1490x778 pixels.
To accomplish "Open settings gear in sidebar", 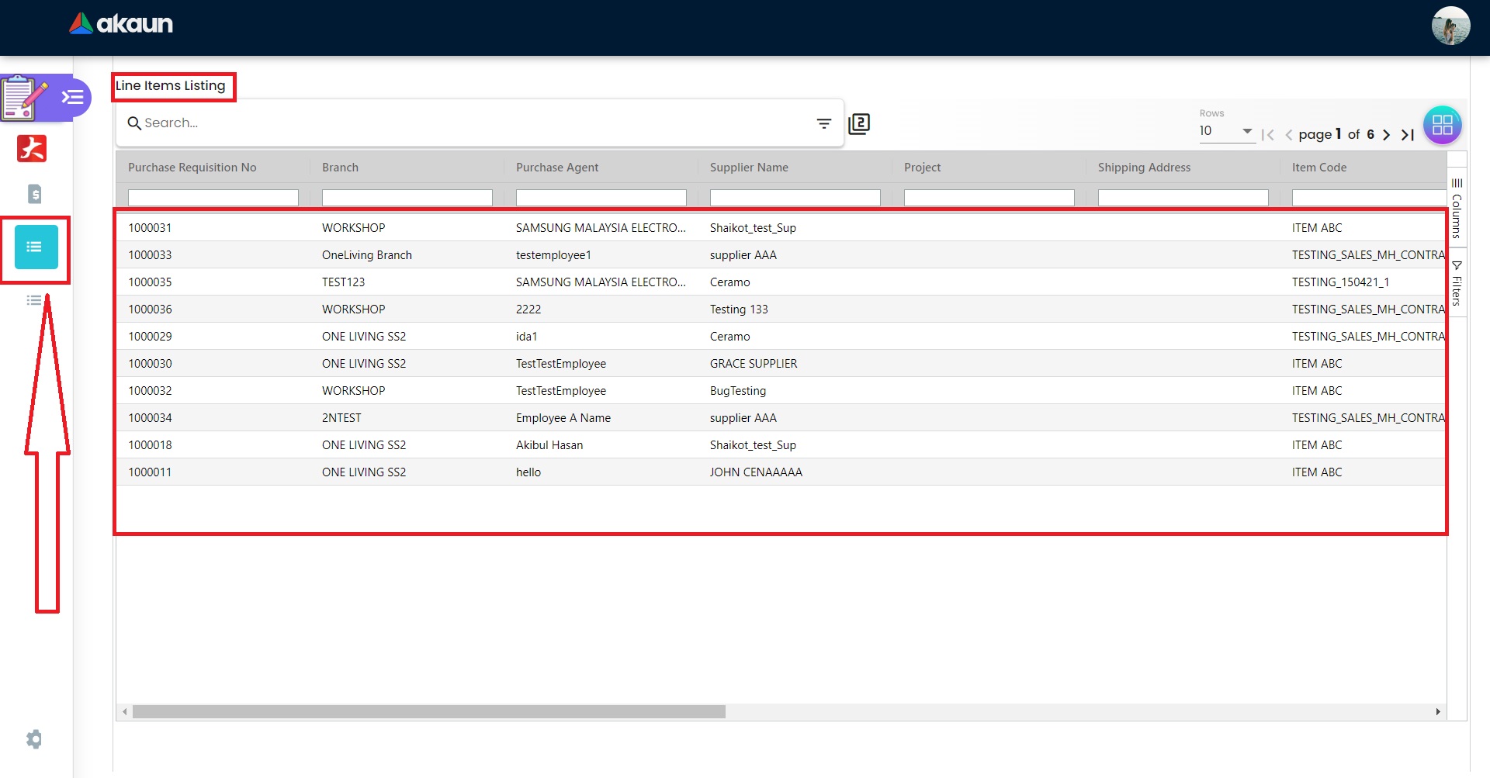I will (x=34, y=739).
